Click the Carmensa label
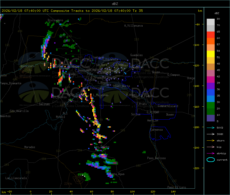This screenshot has width=230, height=195. (x=156, y=130)
